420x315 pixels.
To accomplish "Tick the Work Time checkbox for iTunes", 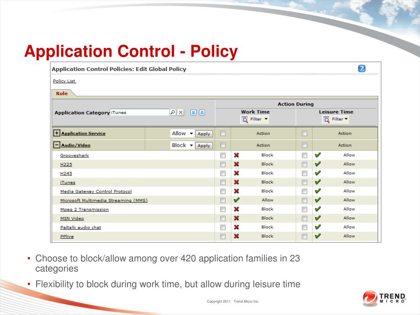I will 223,183.
